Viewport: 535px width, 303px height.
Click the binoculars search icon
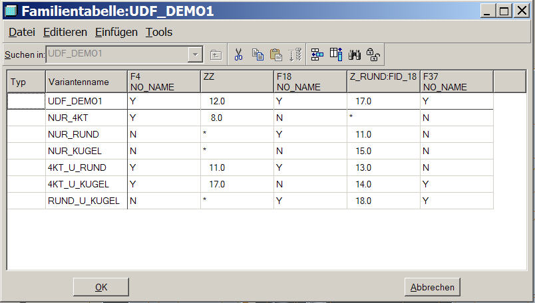(x=355, y=54)
